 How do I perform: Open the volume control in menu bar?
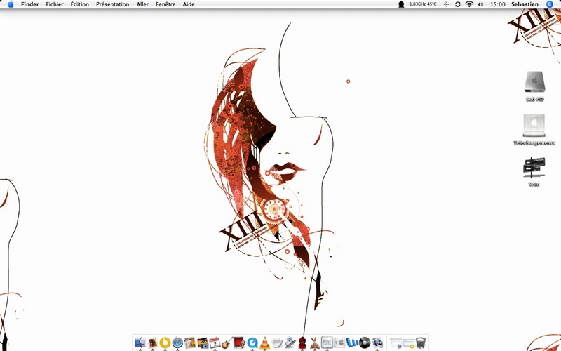[480, 4]
